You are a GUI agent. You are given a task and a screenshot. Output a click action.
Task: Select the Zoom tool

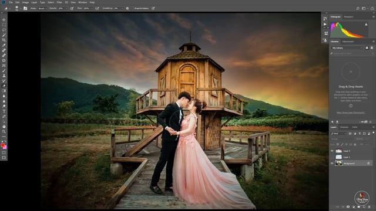tap(4, 131)
